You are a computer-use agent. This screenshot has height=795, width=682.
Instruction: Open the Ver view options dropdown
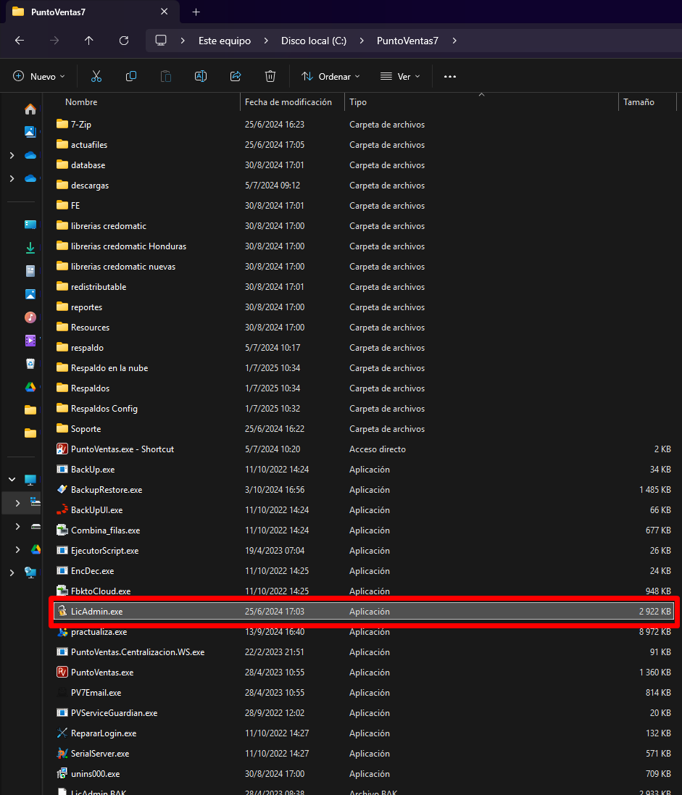tap(400, 77)
